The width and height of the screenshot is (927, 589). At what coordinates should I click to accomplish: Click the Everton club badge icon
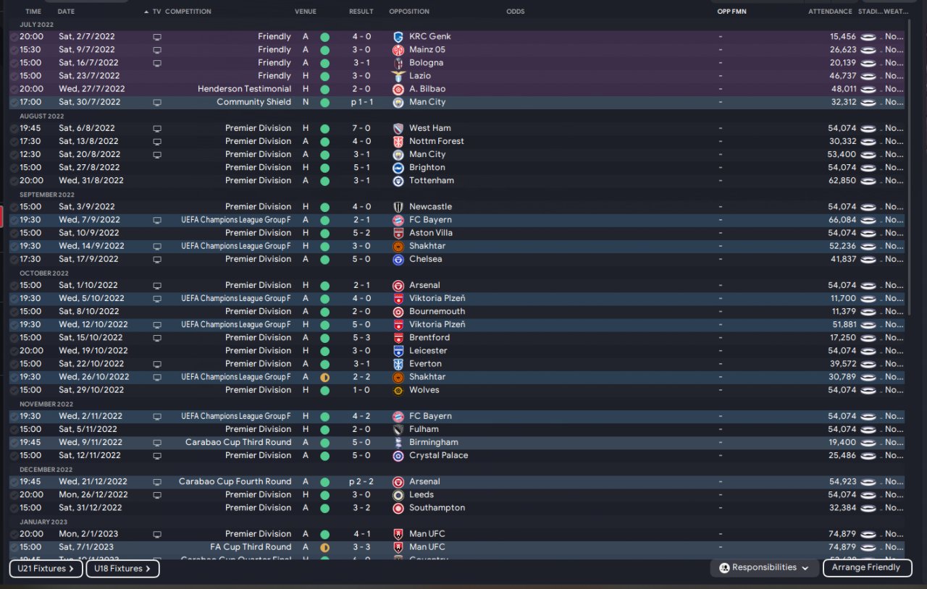tap(398, 364)
